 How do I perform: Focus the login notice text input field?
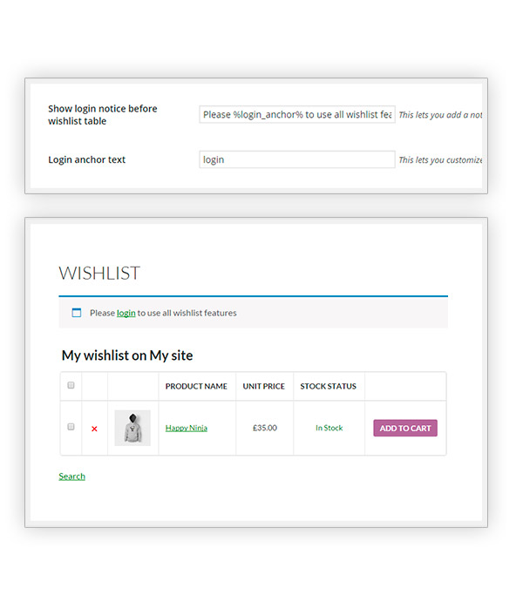297,114
